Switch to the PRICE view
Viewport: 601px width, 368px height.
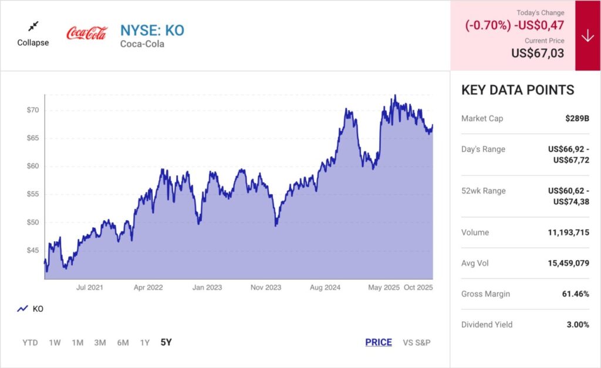pyautogui.click(x=379, y=342)
